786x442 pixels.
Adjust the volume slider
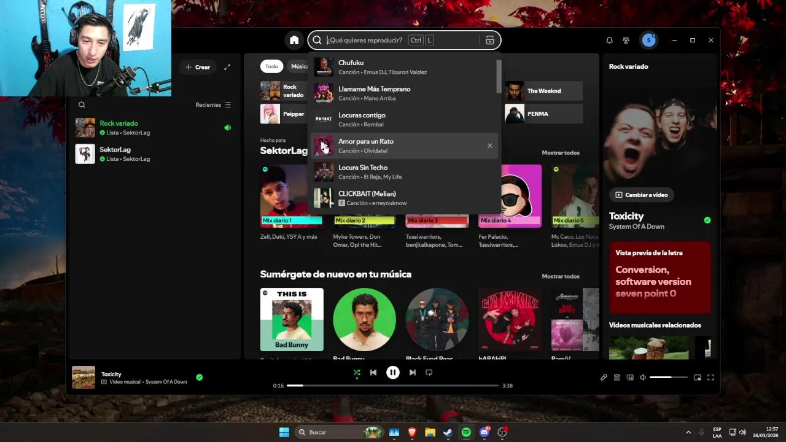(x=669, y=378)
